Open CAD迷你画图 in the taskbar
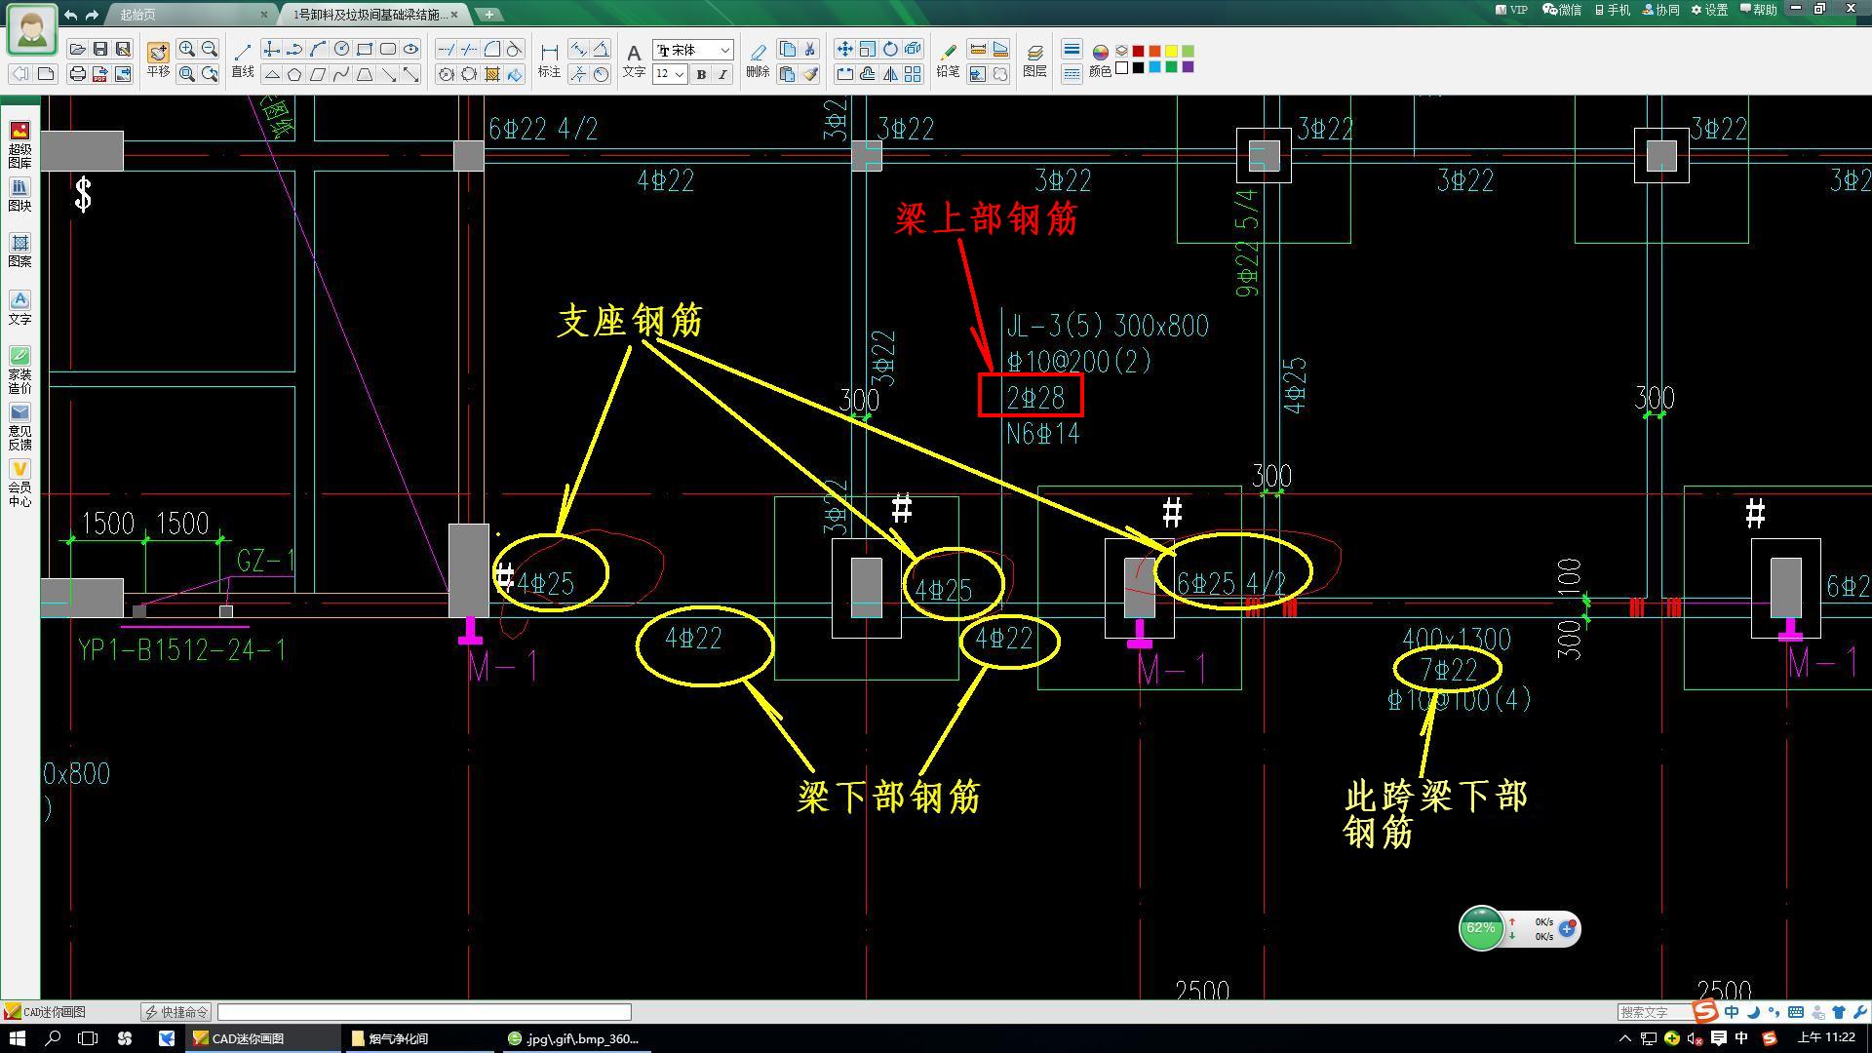Image resolution: width=1872 pixels, height=1053 pixels. (x=261, y=1038)
